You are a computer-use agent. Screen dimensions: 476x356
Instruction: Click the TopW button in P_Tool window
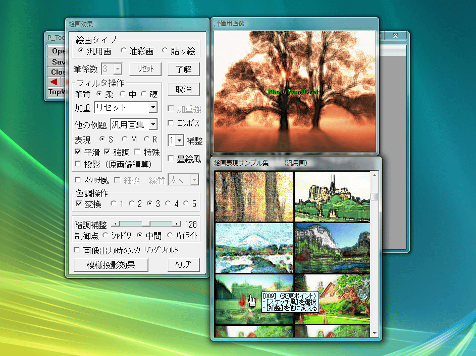pyautogui.click(x=57, y=92)
